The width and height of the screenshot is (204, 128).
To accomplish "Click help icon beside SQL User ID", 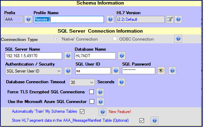I will [116, 70].
